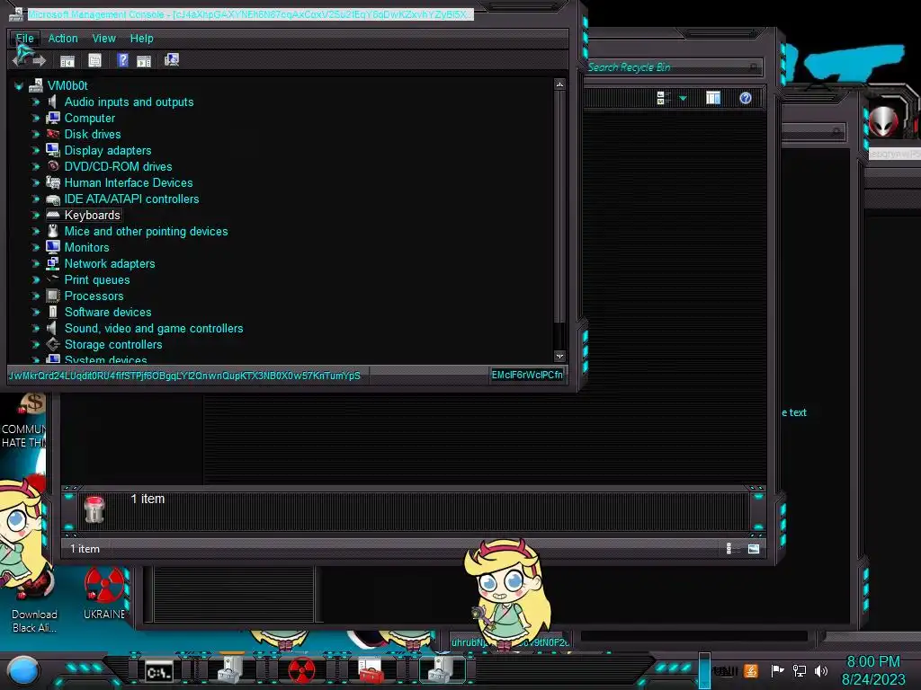921x690 pixels.
Task: Click the Mice and other pointing devices icon
Action: (x=53, y=231)
